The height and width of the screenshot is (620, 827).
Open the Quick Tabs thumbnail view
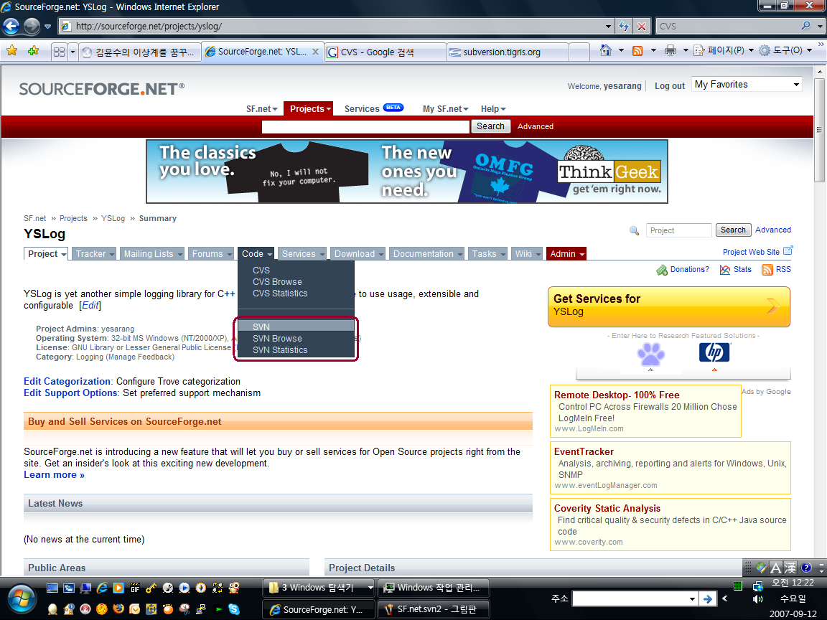pyautogui.click(x=59, y=52)
